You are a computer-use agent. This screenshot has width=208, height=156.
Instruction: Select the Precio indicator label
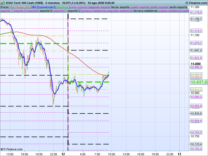point(4,7)
